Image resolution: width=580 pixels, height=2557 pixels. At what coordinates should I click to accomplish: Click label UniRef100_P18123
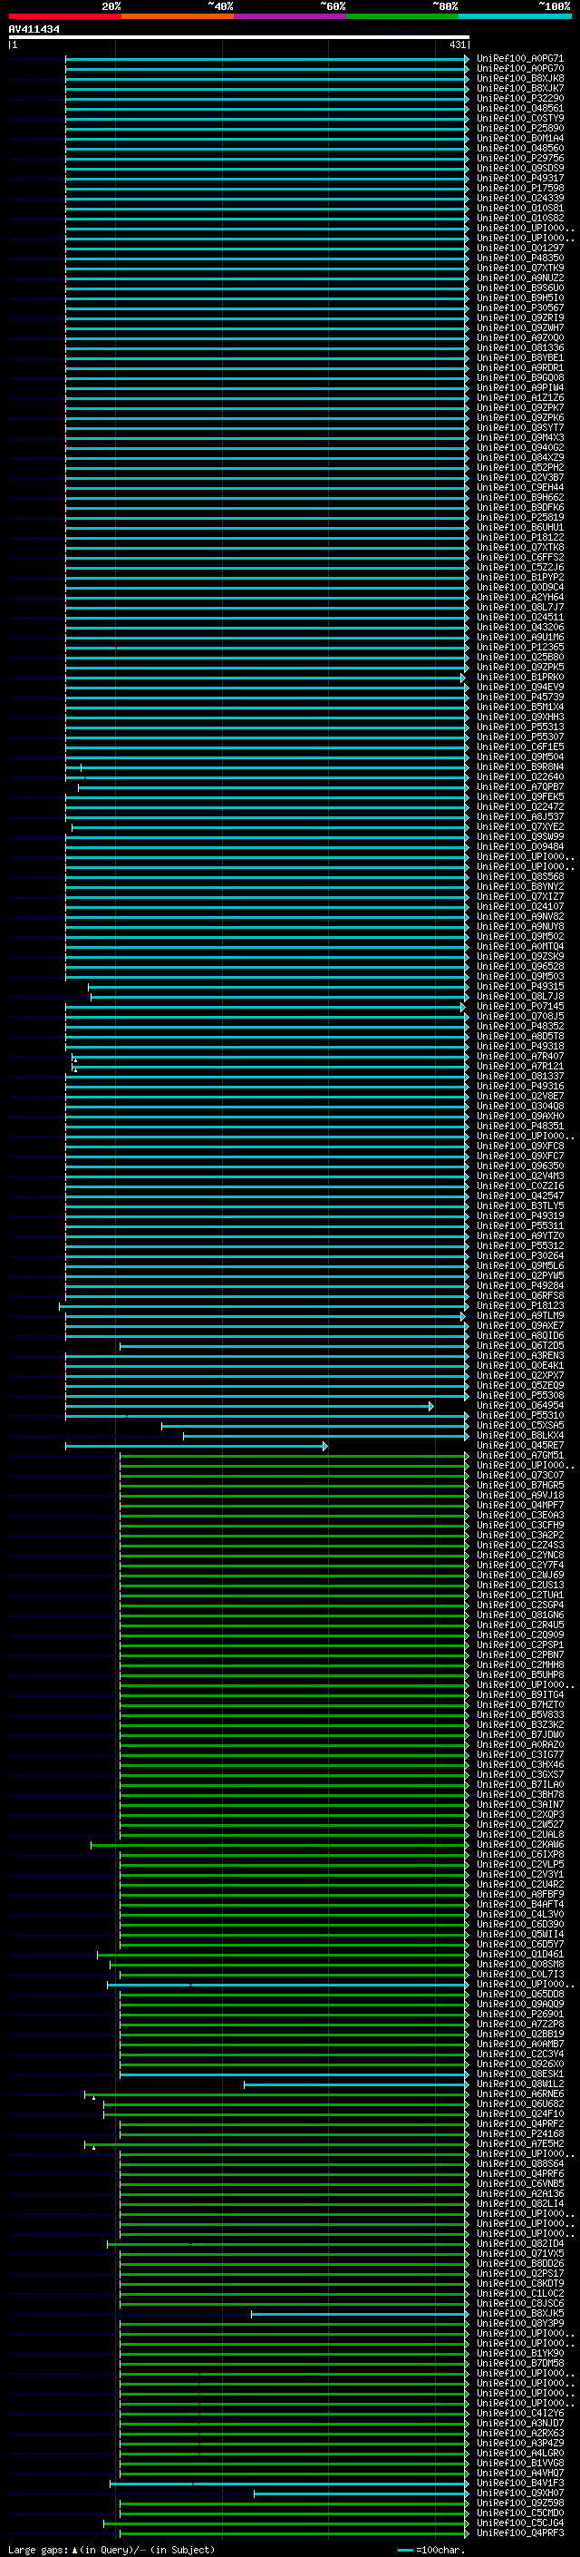point(520,1305)
